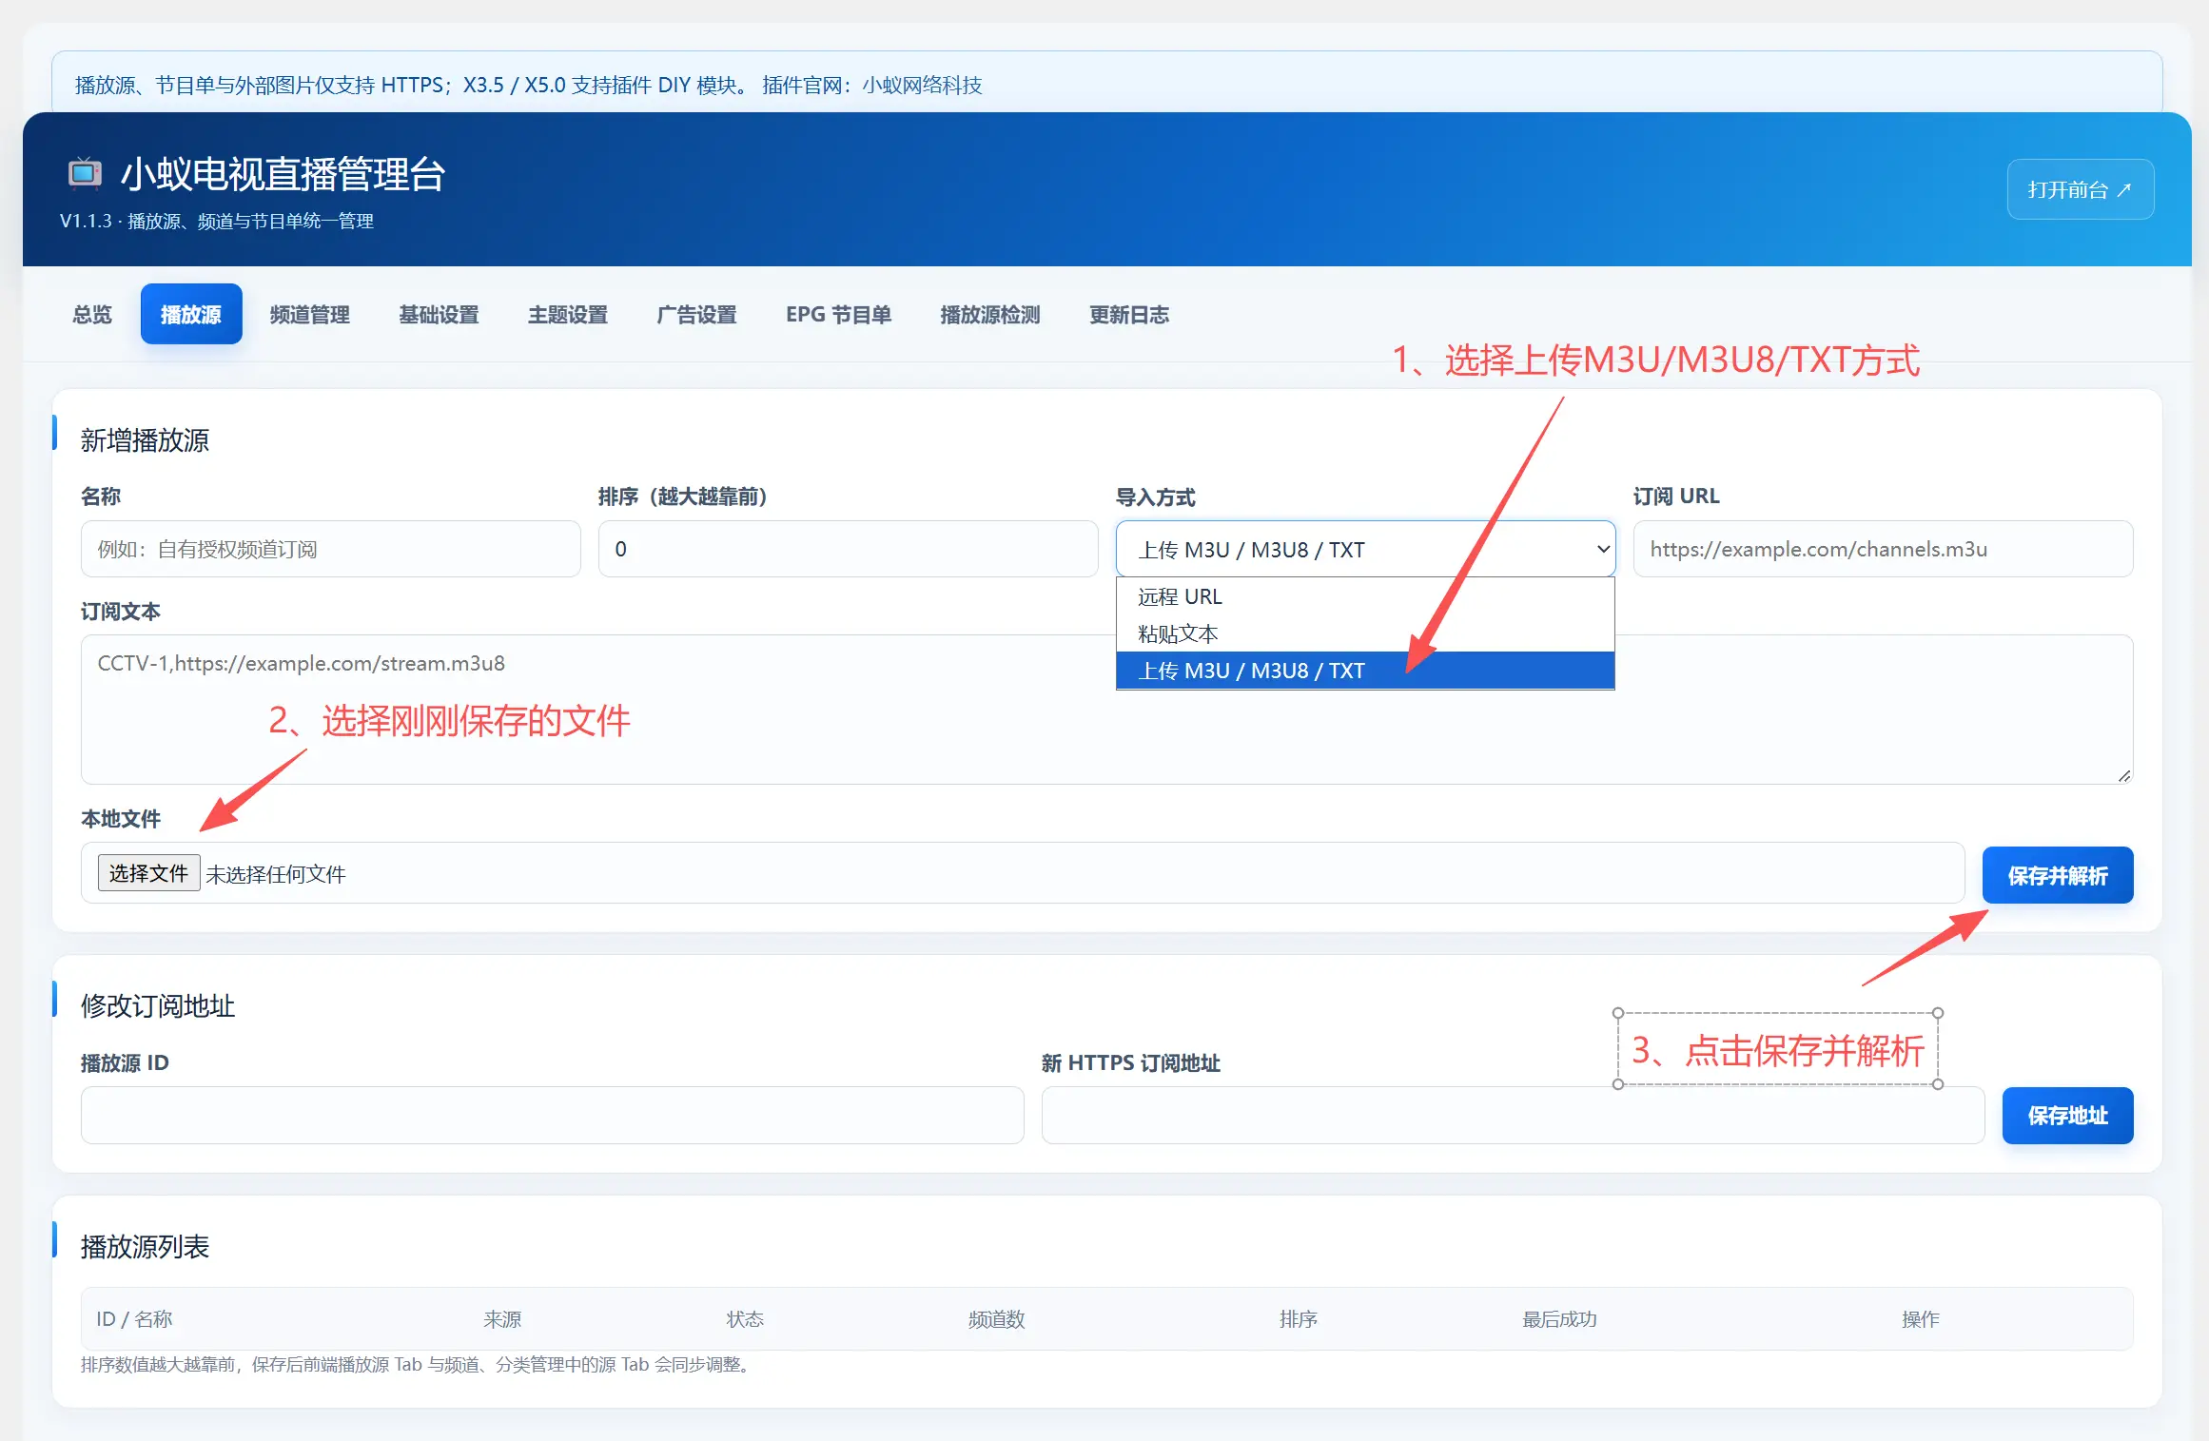The image size is (2209, 1441).
Task: Click the 新增播放源 section heading
Action: [145, 440]
